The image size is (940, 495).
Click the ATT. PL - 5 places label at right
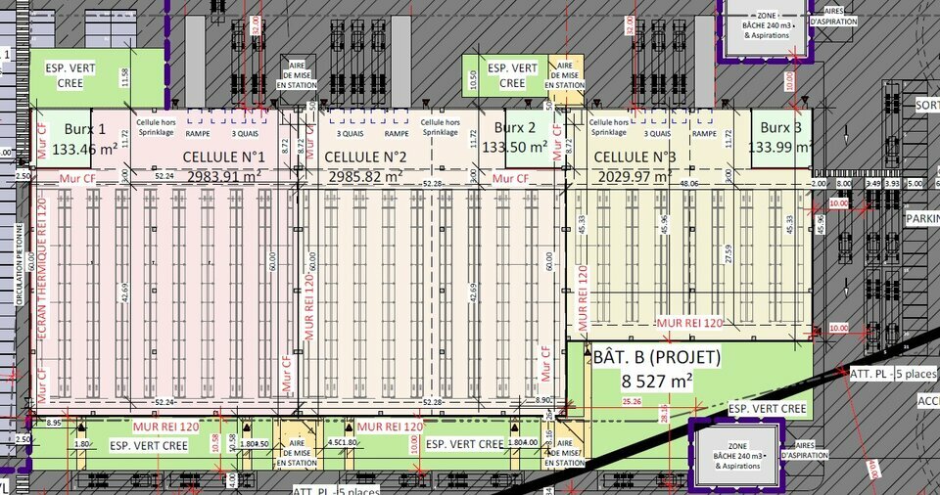pyautogui.click(x=893, y=374)
